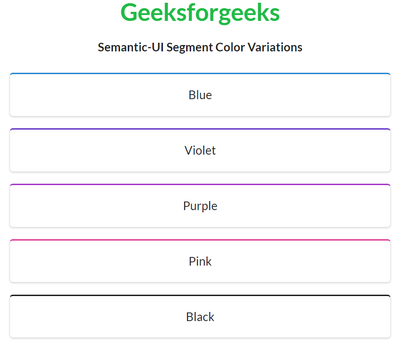Viewport: 399px width, 362px height.
Task: Click the blank area below the Black segment
Action: tap(200, 350)
